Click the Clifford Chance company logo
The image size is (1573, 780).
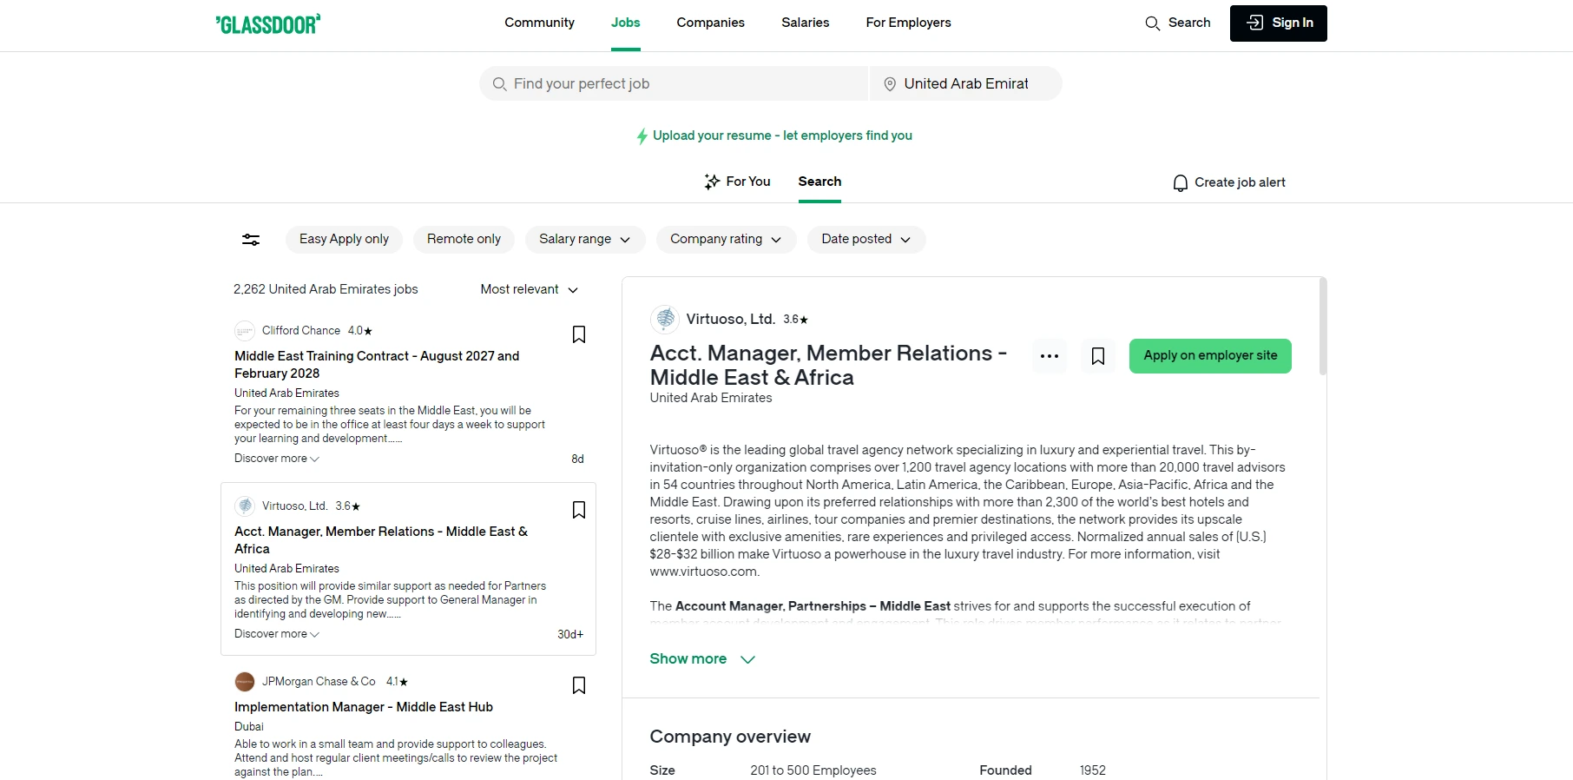point(245,331)
